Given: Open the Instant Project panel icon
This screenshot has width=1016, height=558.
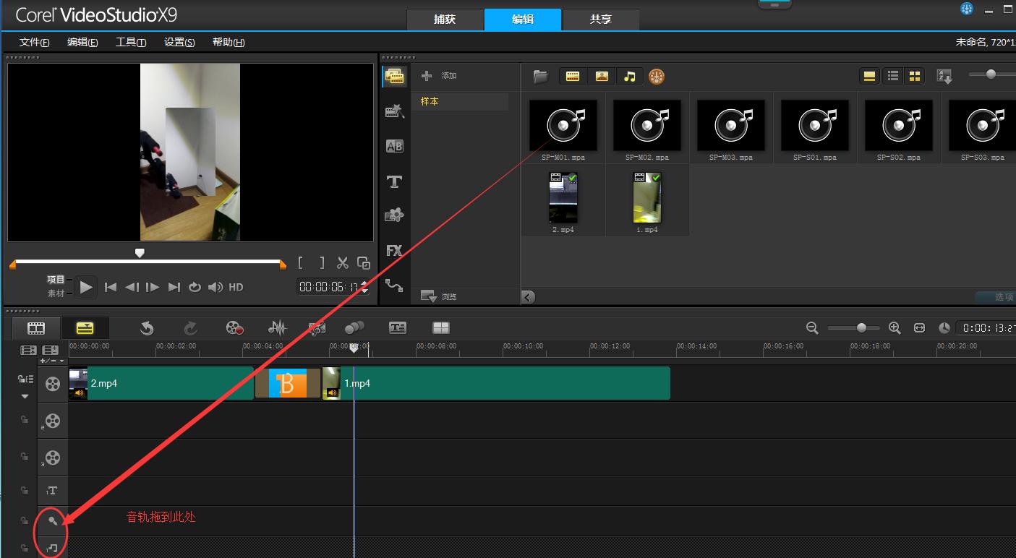Looking at the screenshot, I should [x=394, y=111].
